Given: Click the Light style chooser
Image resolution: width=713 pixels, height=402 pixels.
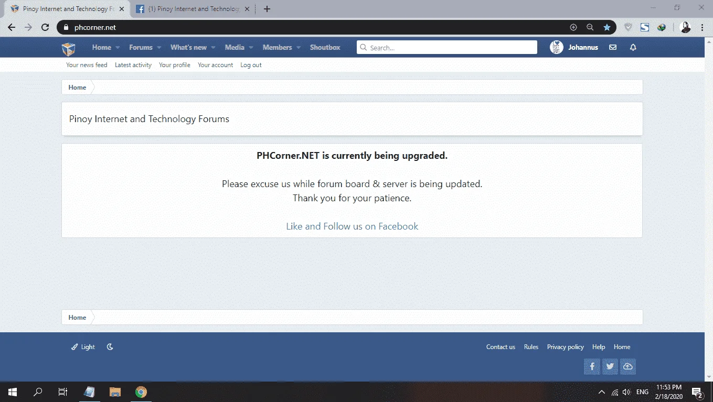Looking at the screenshot, I should tap(83, 347).
